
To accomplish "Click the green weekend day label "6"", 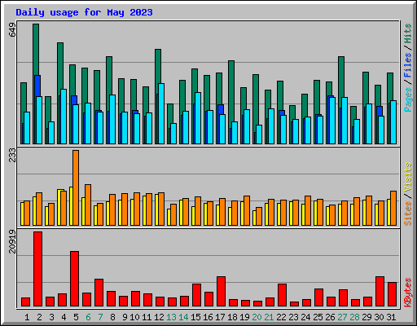I will coord(88,317).
